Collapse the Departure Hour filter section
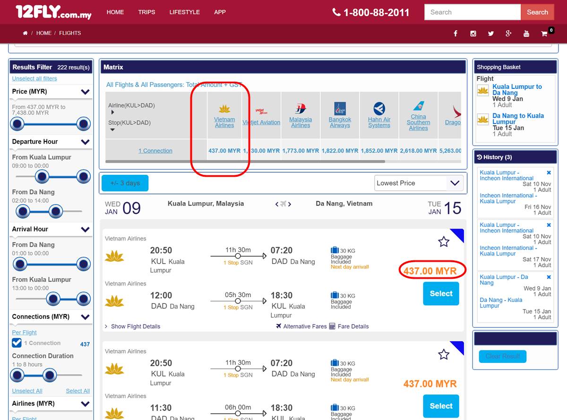The image size is (567, 420). pos(85,142)
